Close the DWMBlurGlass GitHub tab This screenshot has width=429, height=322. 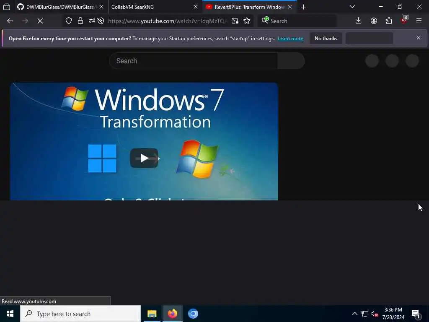(101, 7)
